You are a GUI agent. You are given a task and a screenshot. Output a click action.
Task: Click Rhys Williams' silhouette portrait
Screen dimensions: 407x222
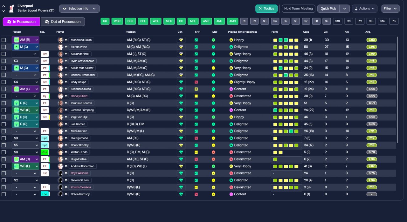click(x=60, y=173)
